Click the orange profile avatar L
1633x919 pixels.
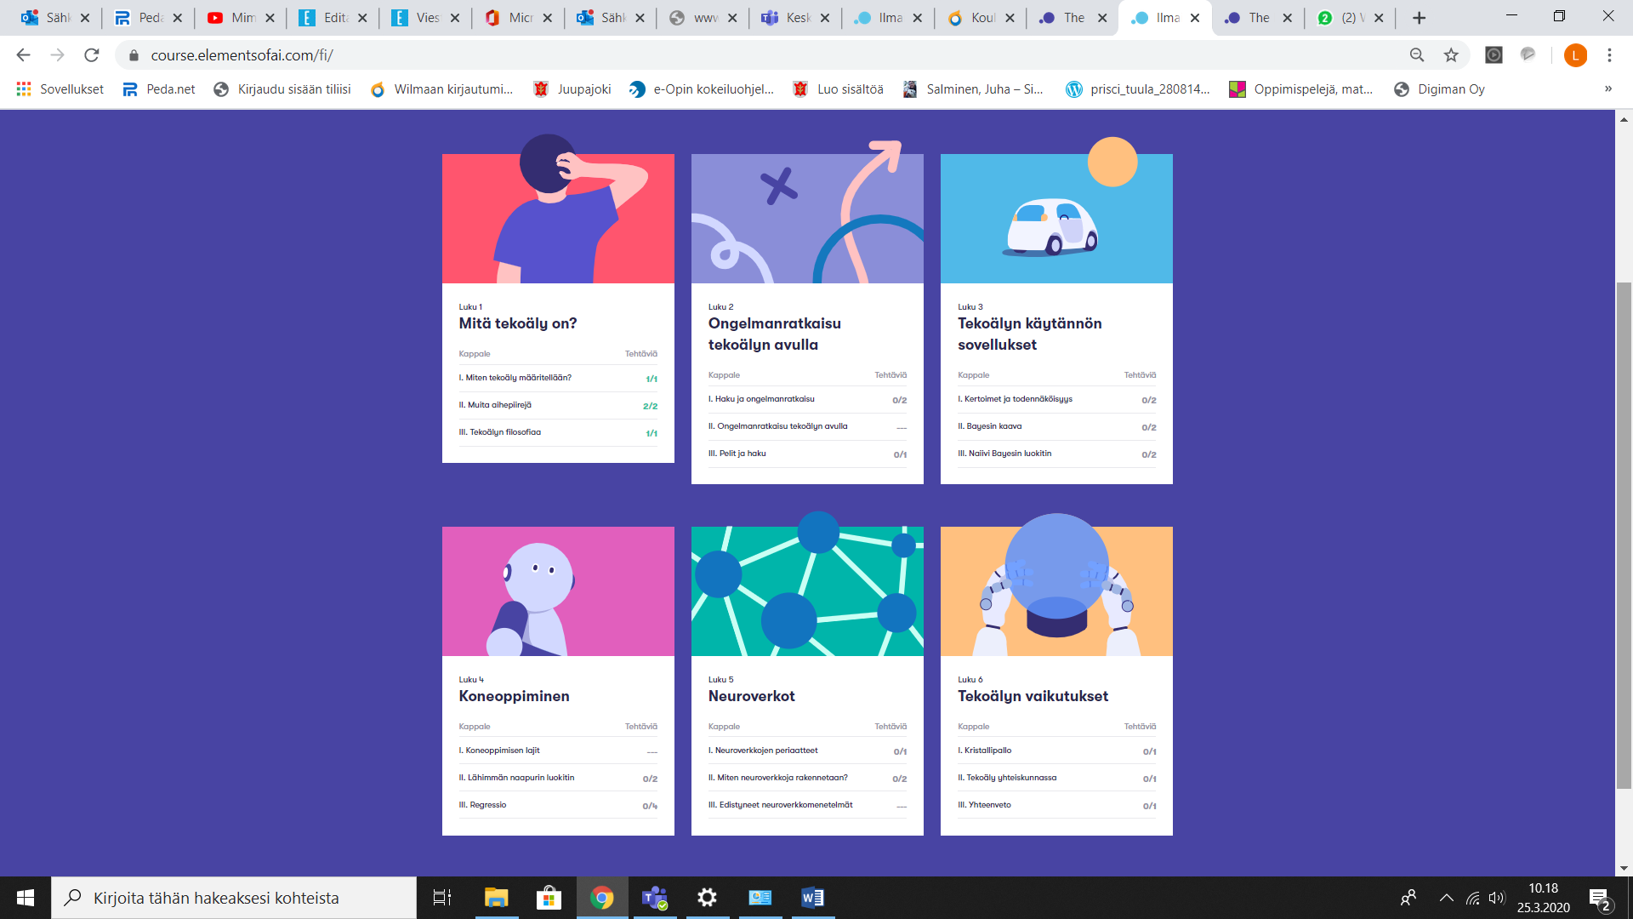1575,55
